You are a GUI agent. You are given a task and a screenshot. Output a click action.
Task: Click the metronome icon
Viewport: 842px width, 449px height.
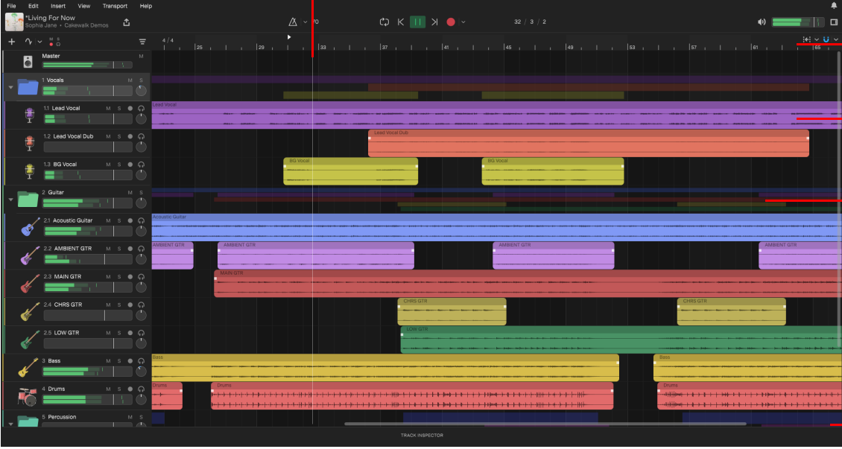click(293, 22)
